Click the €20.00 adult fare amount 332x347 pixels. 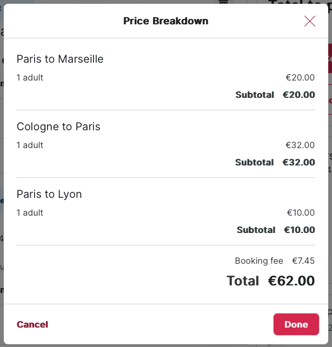(300, 78)
